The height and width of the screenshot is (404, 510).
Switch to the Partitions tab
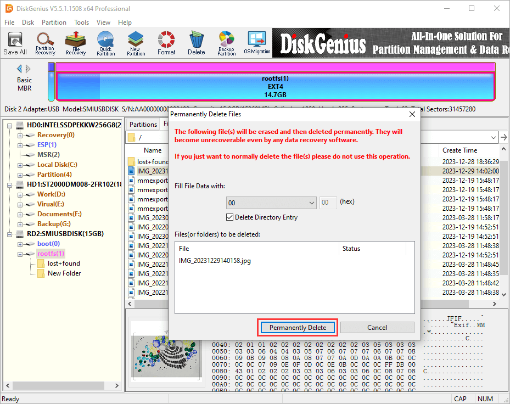pyautogui.click(x=143, y=124)
